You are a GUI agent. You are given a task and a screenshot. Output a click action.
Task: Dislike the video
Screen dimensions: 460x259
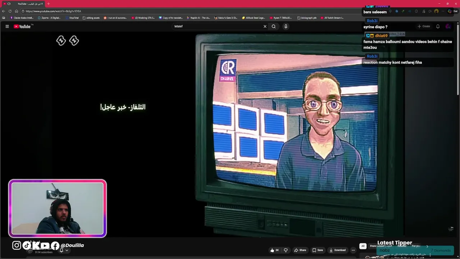(x=286, y=250)
